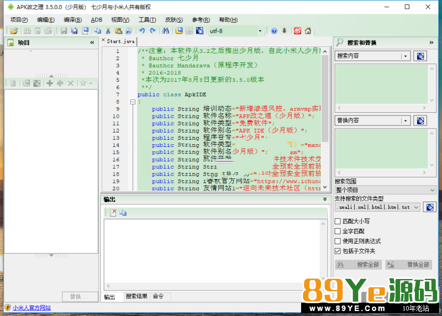
Task: Enable the 匹配大小写 checkbox
Action: 338,222
